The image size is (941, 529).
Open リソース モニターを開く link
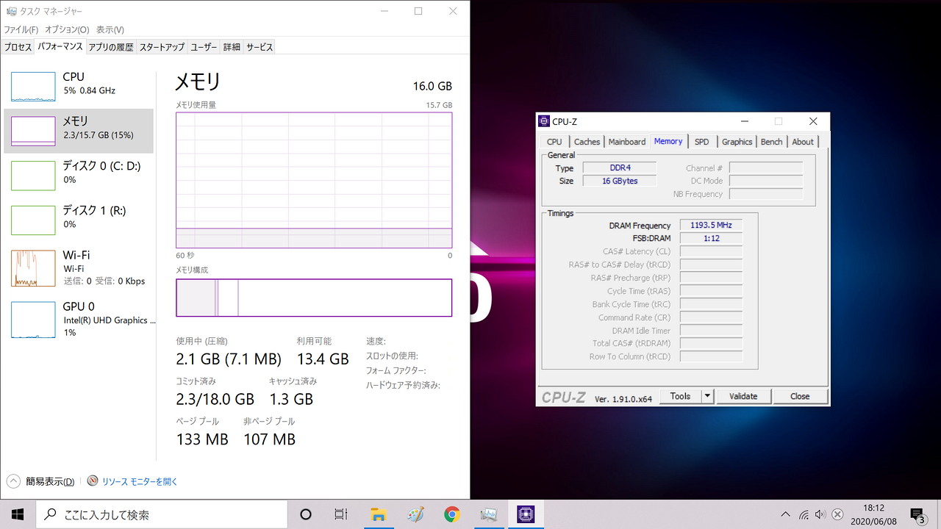click(x=140, y=482)
